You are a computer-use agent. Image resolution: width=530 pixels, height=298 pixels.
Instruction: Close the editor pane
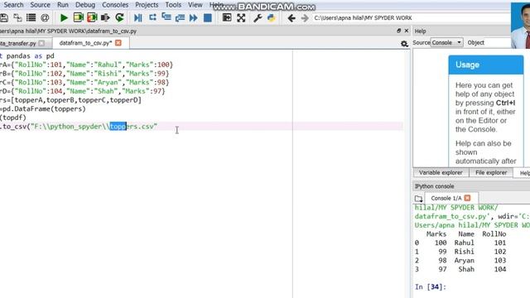coord(407,31)
